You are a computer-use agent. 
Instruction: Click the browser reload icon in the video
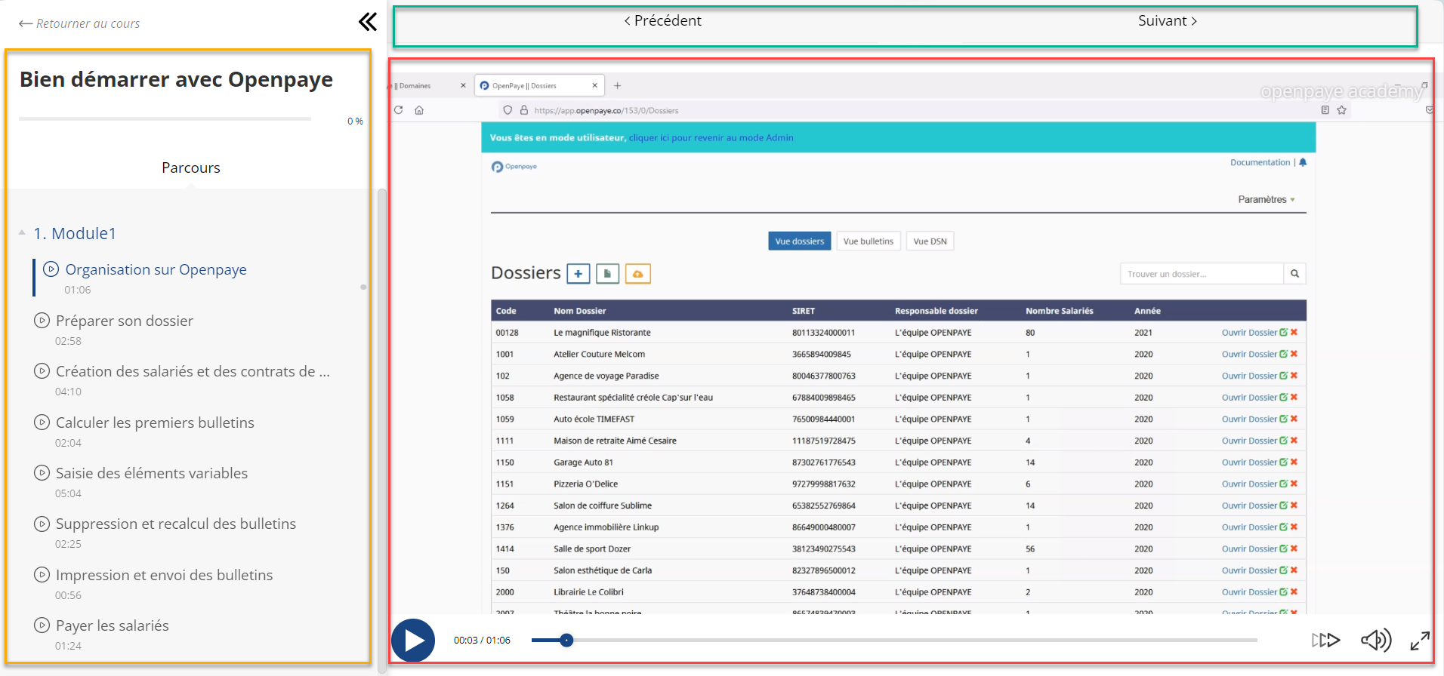pyautogui.click(x=399, y=110)
